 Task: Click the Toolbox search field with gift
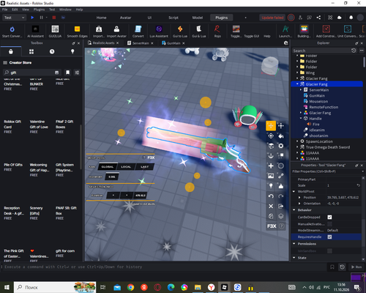(x=31, y=73)
